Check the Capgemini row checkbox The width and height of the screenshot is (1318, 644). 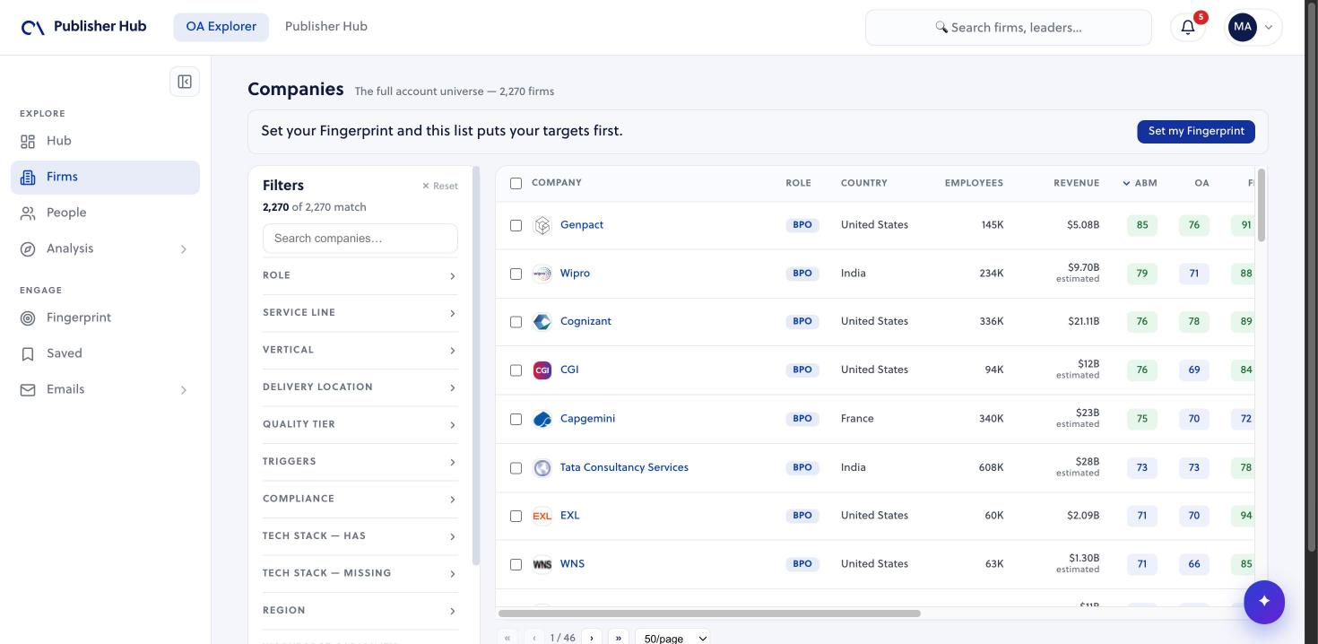[x=516, y=419]
